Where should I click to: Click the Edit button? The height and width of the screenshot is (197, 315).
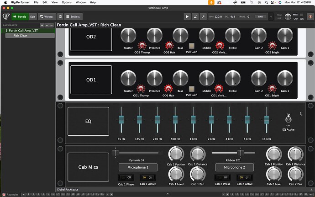click(x=33, y=17)
